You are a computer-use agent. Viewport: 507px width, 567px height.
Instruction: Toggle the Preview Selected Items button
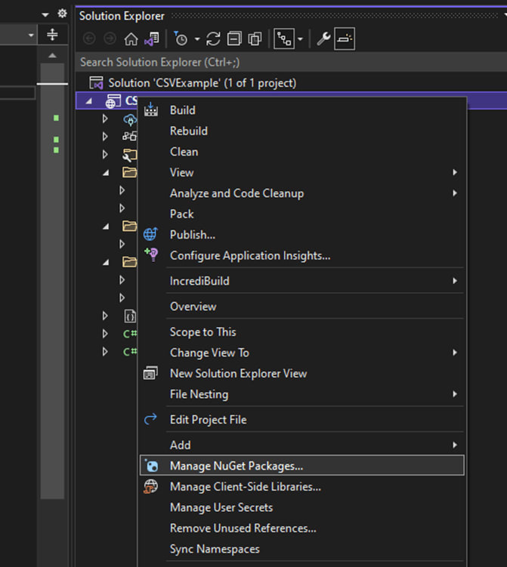click(x=345, y=39)
